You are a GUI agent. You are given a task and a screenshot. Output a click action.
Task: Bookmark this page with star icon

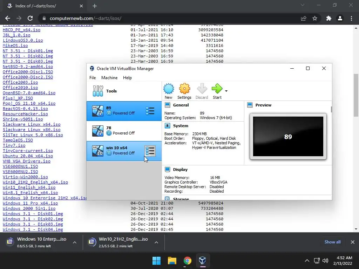315,18
